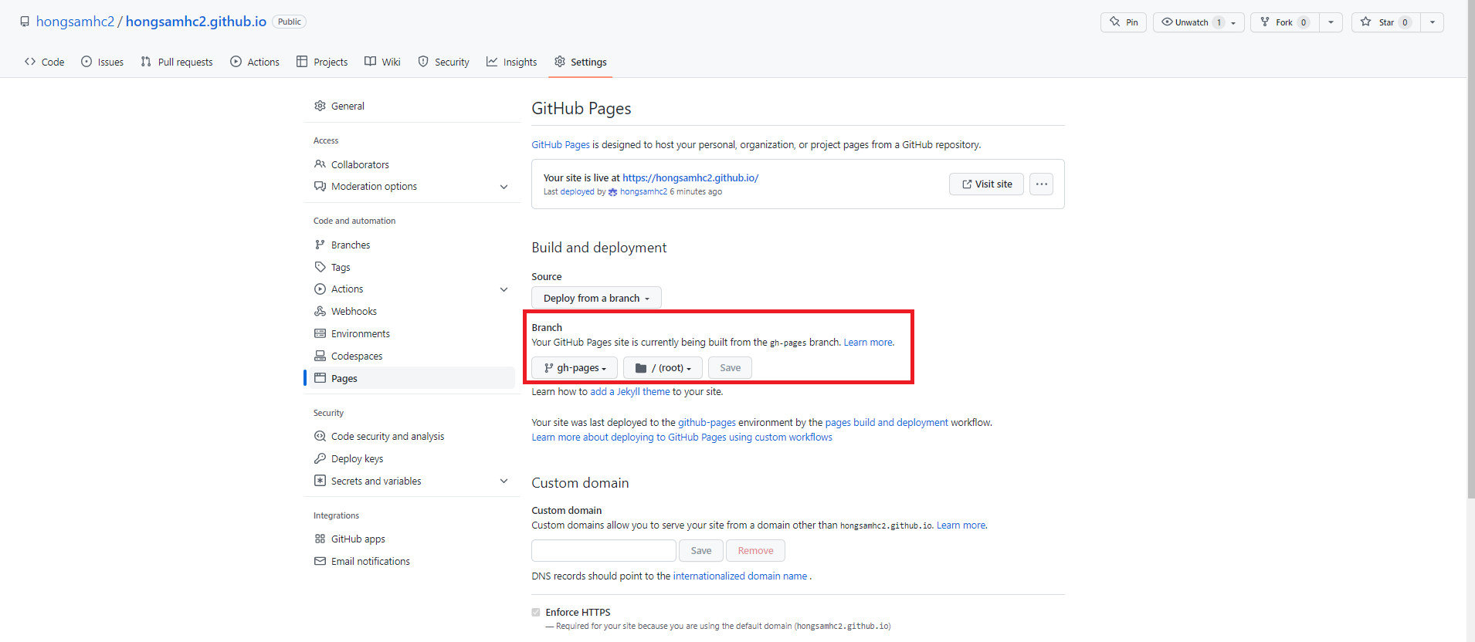Open the github-pages environment link
The width and height of the screenshot is (1475, 642).
tap(707, 423)
